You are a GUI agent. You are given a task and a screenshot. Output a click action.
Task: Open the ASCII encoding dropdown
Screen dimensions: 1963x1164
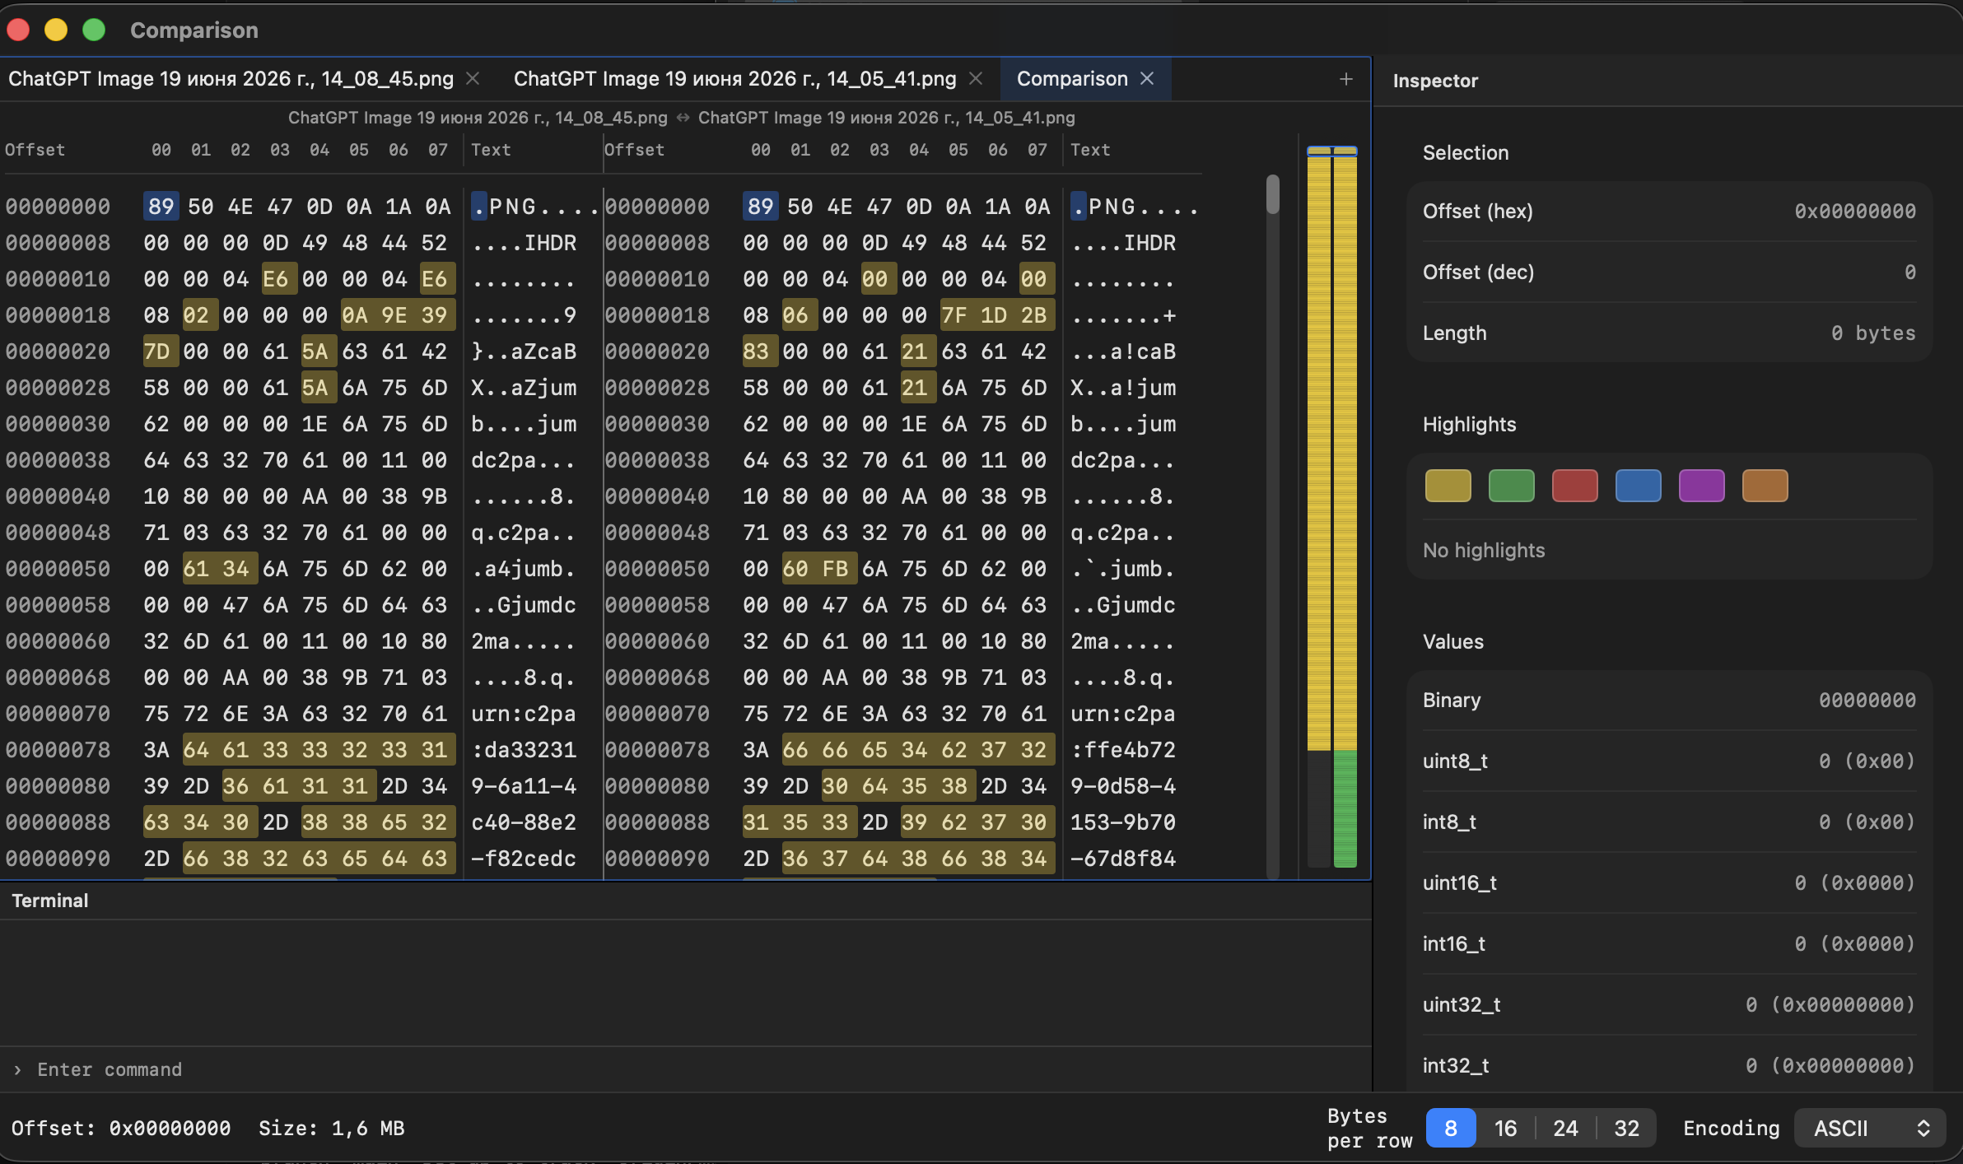click(x=1870, y=1128)
